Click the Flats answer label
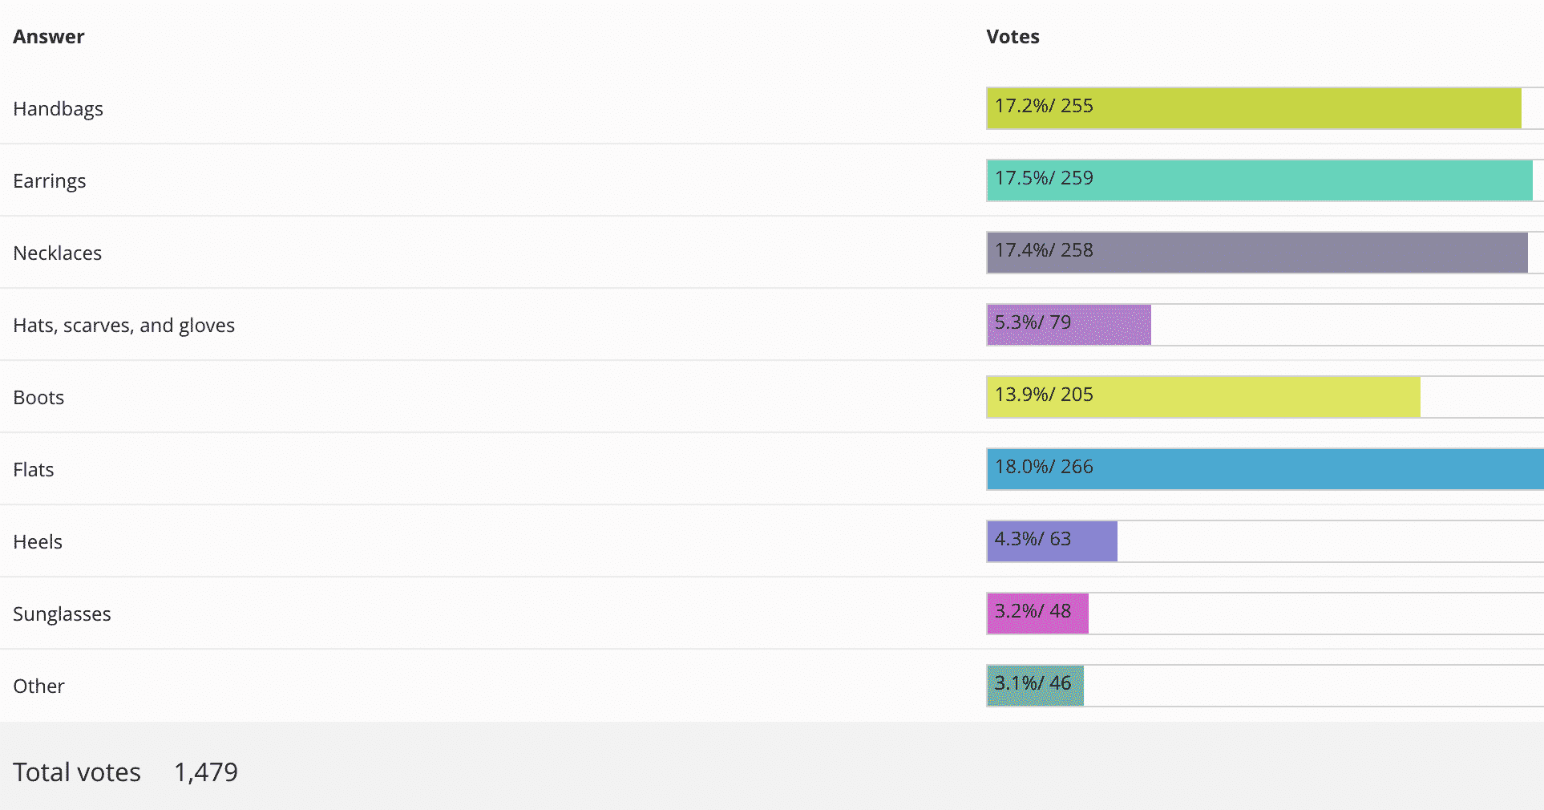Viewport: 1544px width, 810px height. tap(34, 470)
